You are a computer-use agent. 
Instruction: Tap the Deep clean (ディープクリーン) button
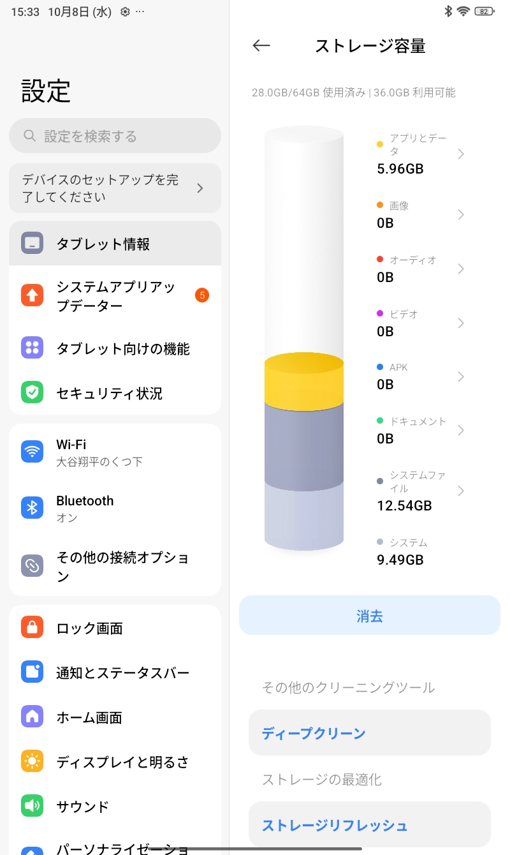[370, 733]
